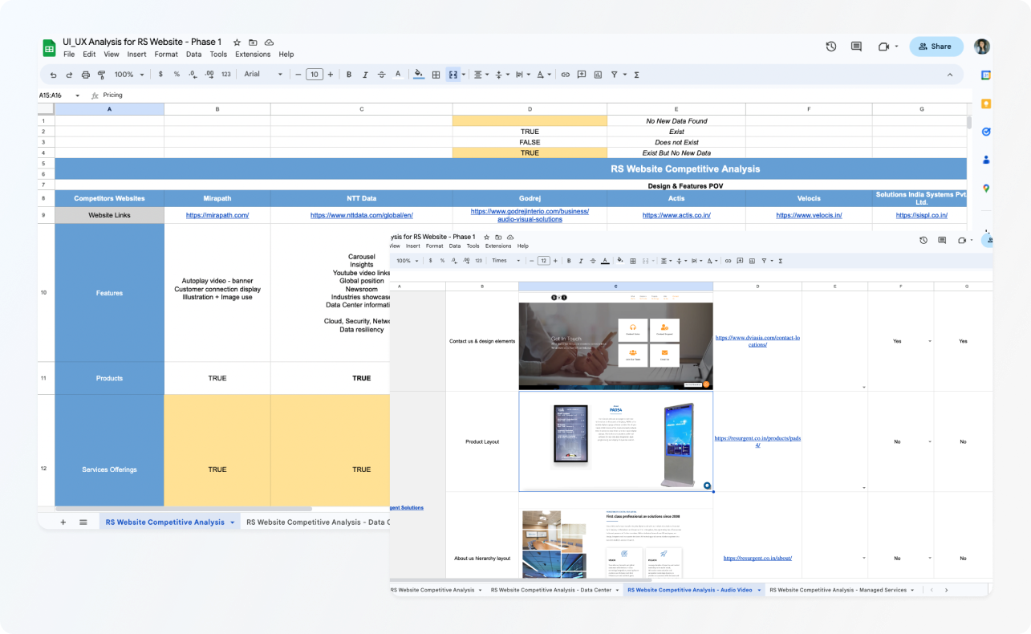
Task: Toggle strikethrough in back window toolbar
Action: tap(381, 75)
